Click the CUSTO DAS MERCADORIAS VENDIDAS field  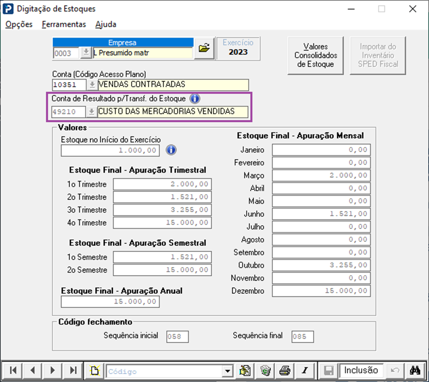point(173,111)
